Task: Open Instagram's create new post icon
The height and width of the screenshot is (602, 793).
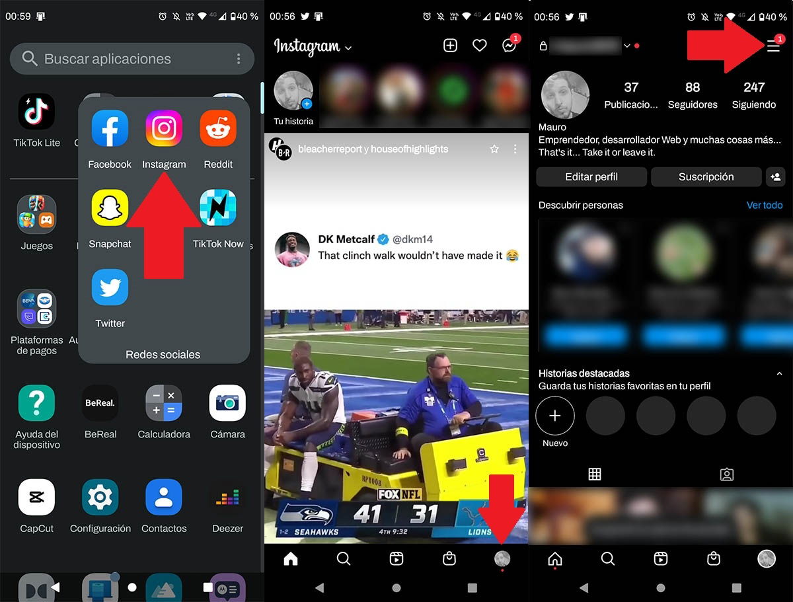Action: pos(450,46)
